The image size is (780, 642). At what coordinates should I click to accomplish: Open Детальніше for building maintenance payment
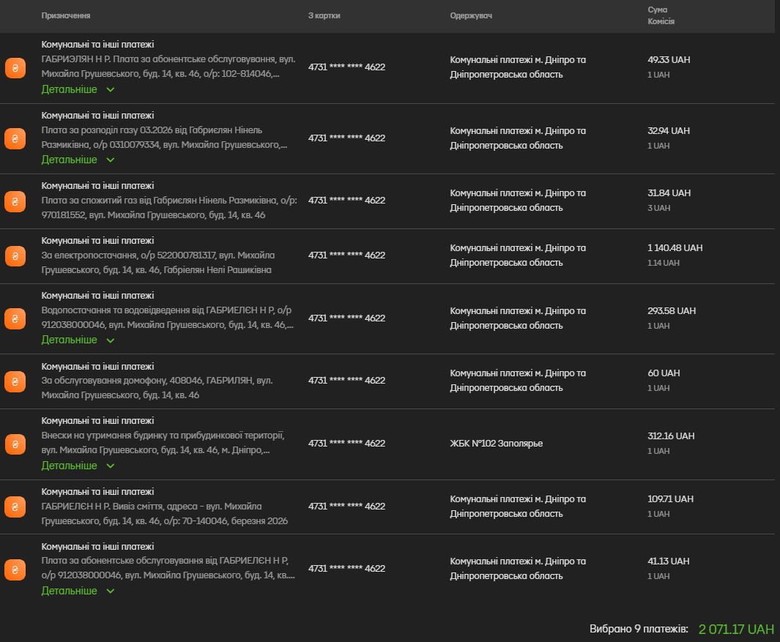coord(78,466)
